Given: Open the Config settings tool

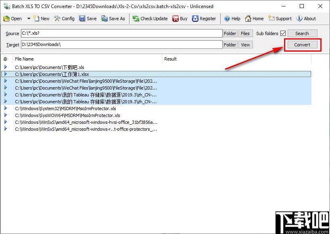Looking at the screenshot, I should [x=64, y=19].
